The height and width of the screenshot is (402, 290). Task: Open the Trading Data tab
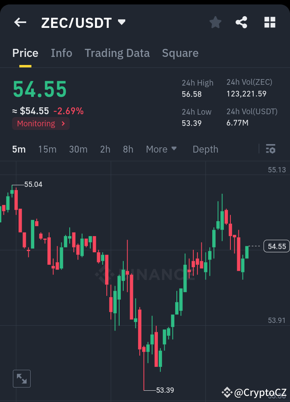[x=117, y=53]
